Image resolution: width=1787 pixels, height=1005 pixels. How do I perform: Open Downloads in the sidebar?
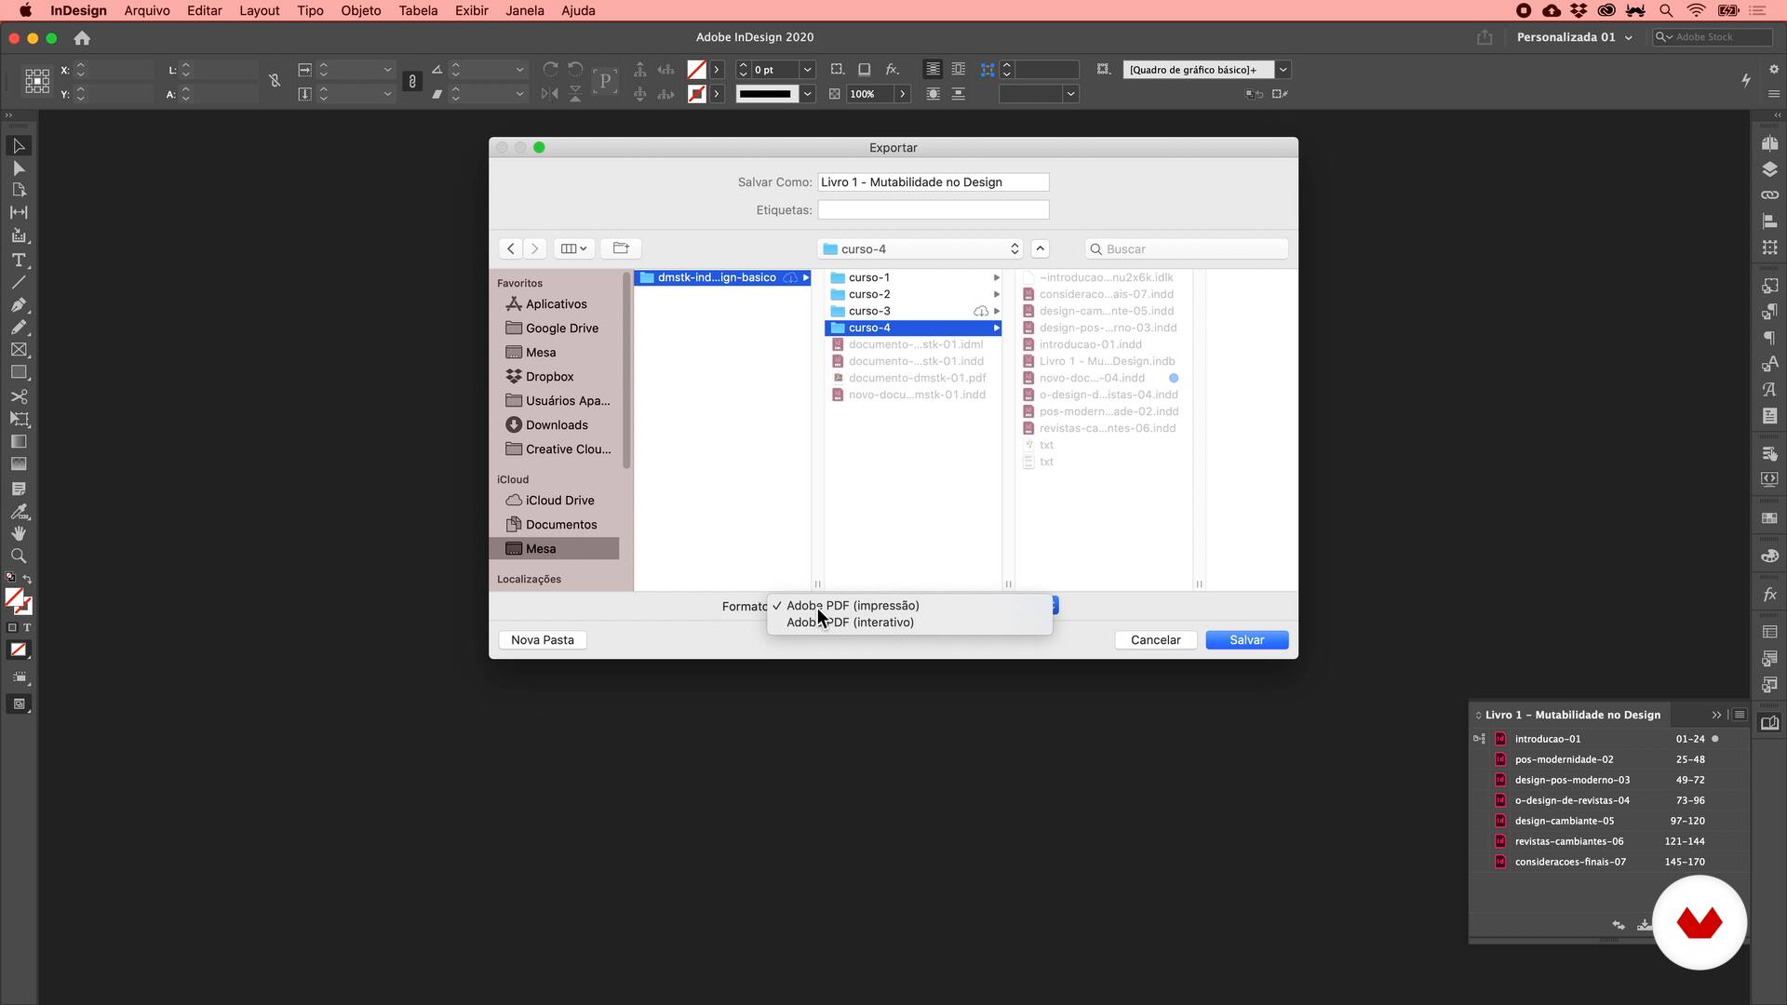coord(557,425)
